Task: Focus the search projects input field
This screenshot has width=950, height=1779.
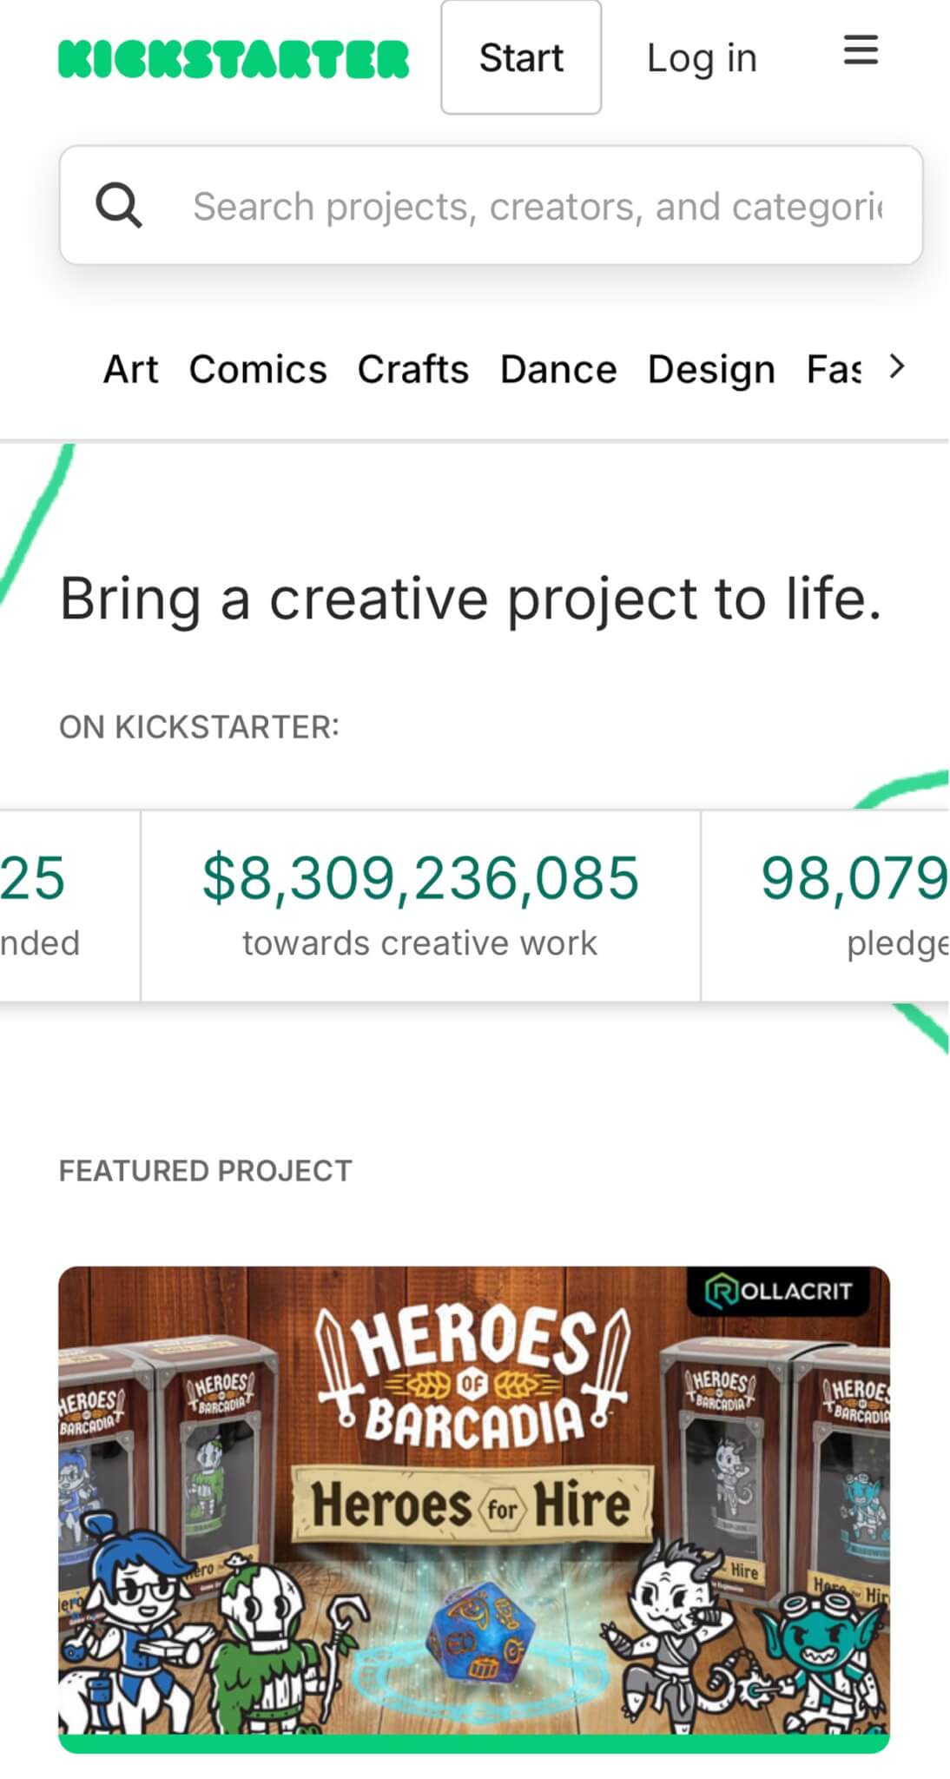Action: tap(536, 207)
